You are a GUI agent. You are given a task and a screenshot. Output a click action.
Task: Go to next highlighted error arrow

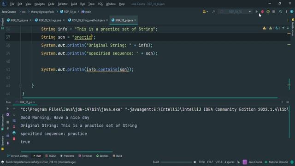point(288,28)
